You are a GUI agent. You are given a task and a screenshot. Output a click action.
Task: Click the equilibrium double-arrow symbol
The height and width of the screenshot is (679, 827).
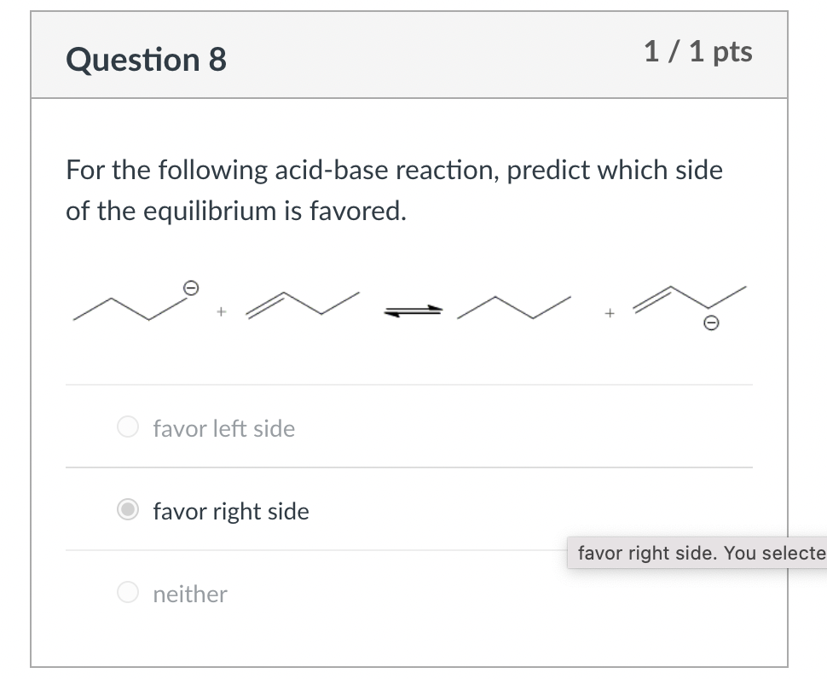tap(413, 312)
